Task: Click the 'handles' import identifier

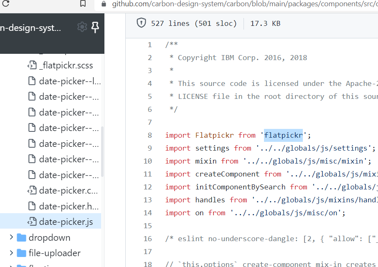Action: click(x=210, y=200)
